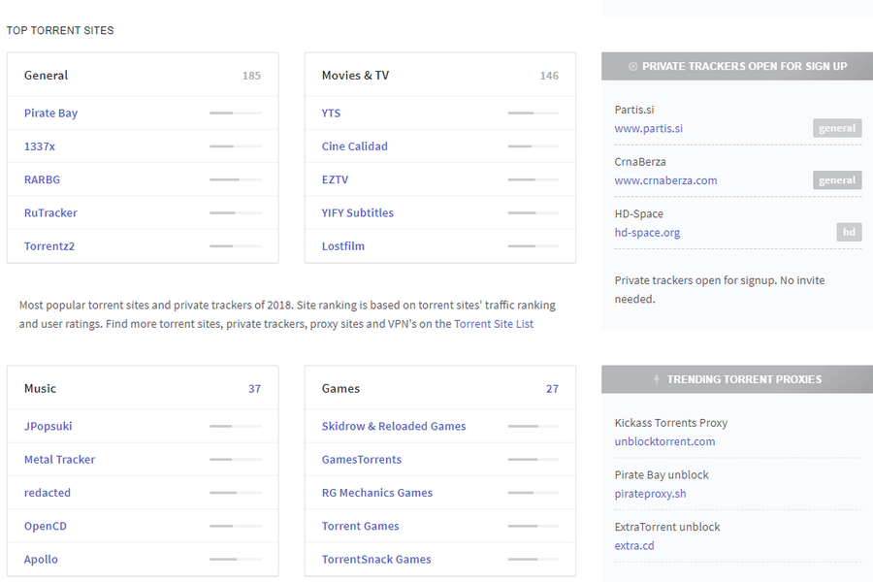
Task: Open the 1337x site link
Action: point(40,146)
